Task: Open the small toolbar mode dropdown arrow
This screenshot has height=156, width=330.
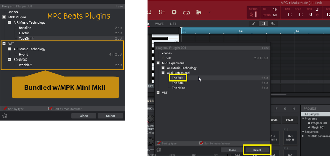Action: tap(209, 12)
